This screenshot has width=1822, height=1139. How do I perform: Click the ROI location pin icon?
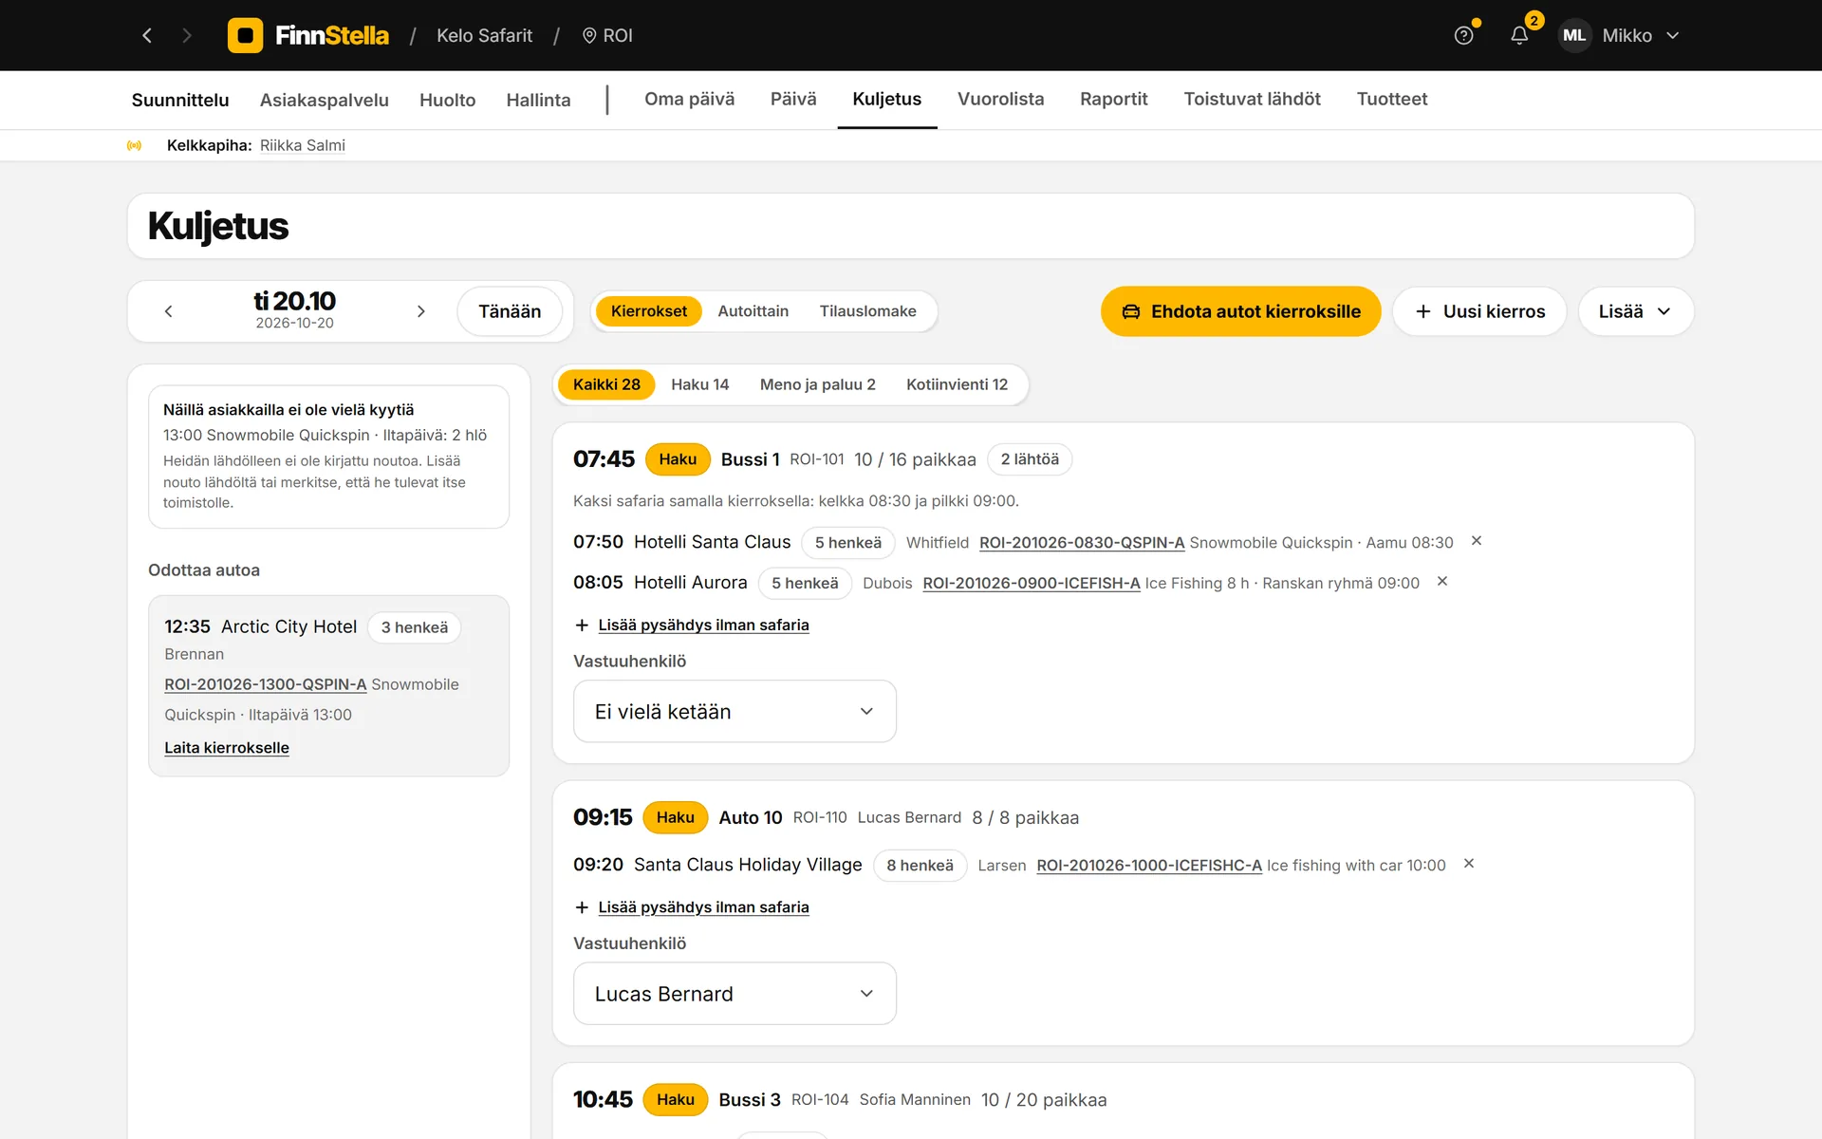click(x=589, y=35)
